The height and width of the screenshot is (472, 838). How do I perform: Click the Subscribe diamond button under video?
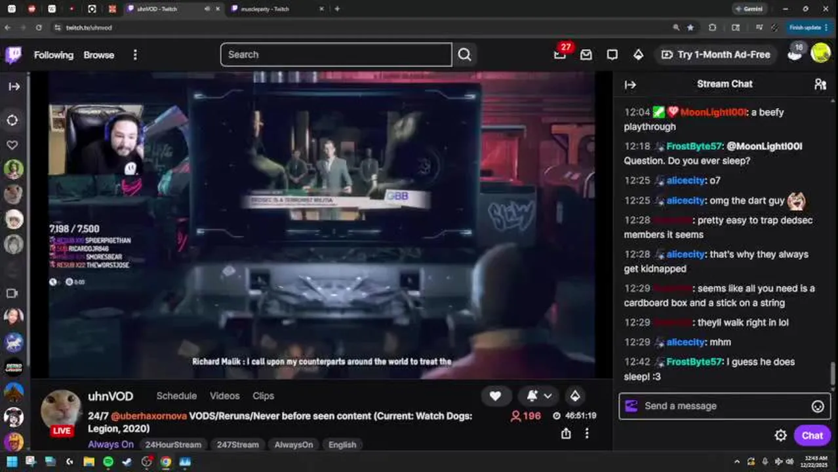(x=574, y=396)
